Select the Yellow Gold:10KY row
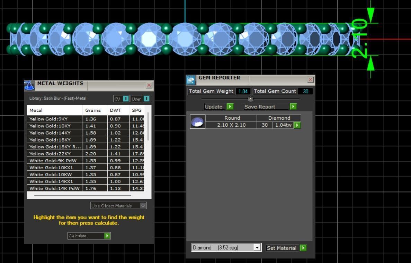This screenshot has width=411, height=263. pyautogui.click(x=86, y=126)
